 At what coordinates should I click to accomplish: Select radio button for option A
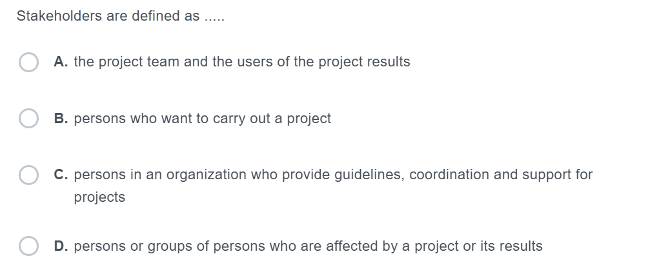(28, 63)
